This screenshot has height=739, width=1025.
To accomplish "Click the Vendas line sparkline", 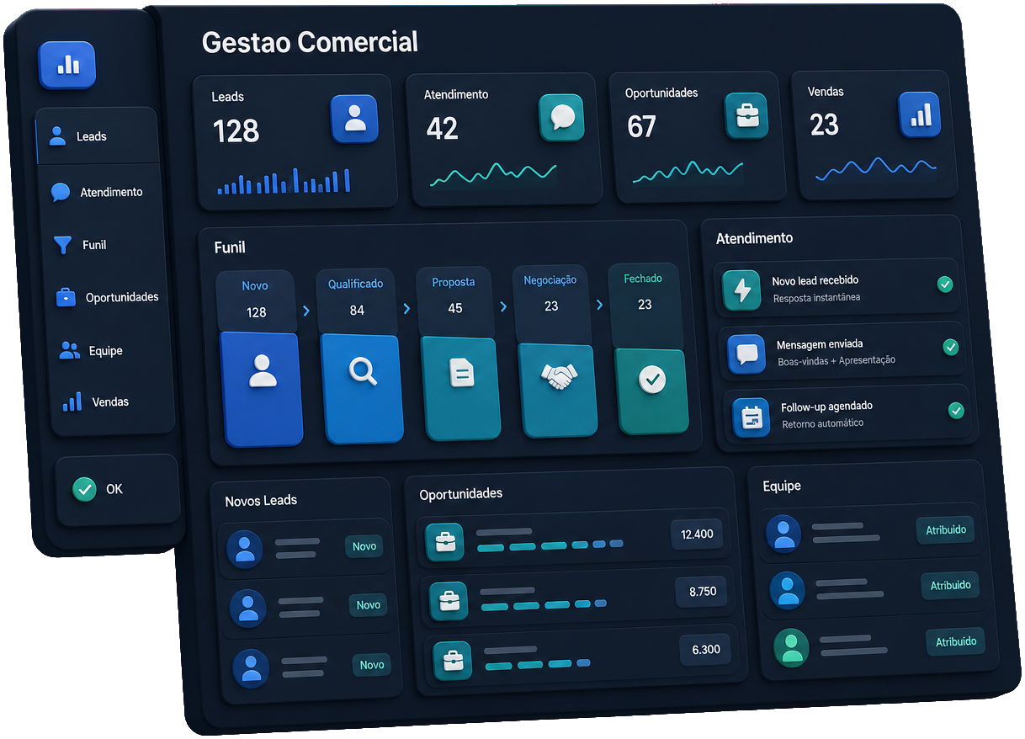I will [875, 167].
